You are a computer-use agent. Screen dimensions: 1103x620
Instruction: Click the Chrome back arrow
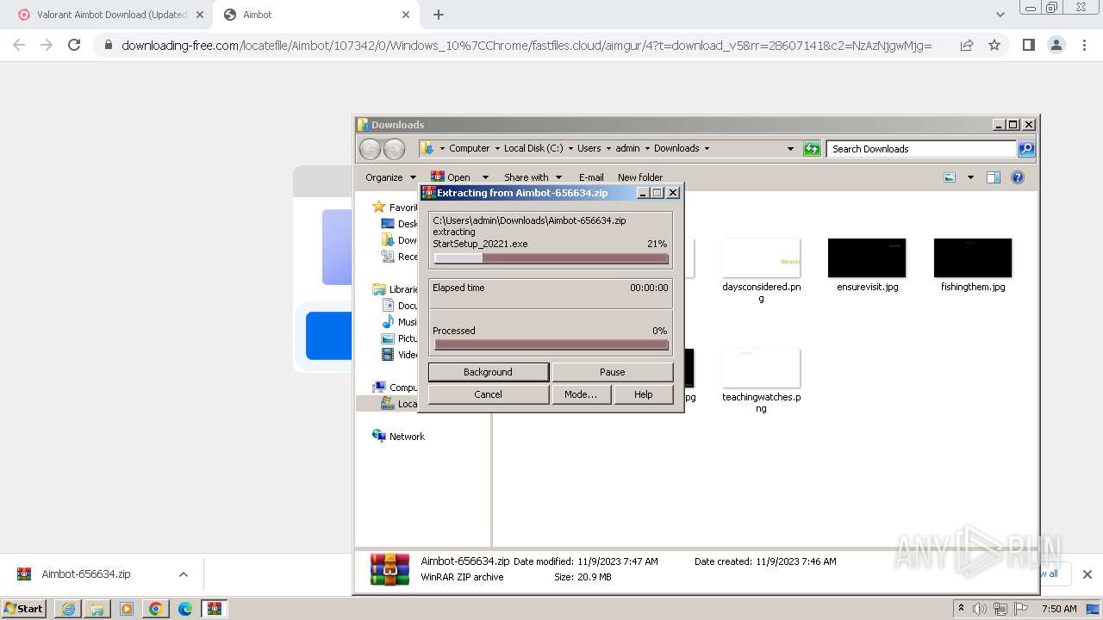(19, 45)
